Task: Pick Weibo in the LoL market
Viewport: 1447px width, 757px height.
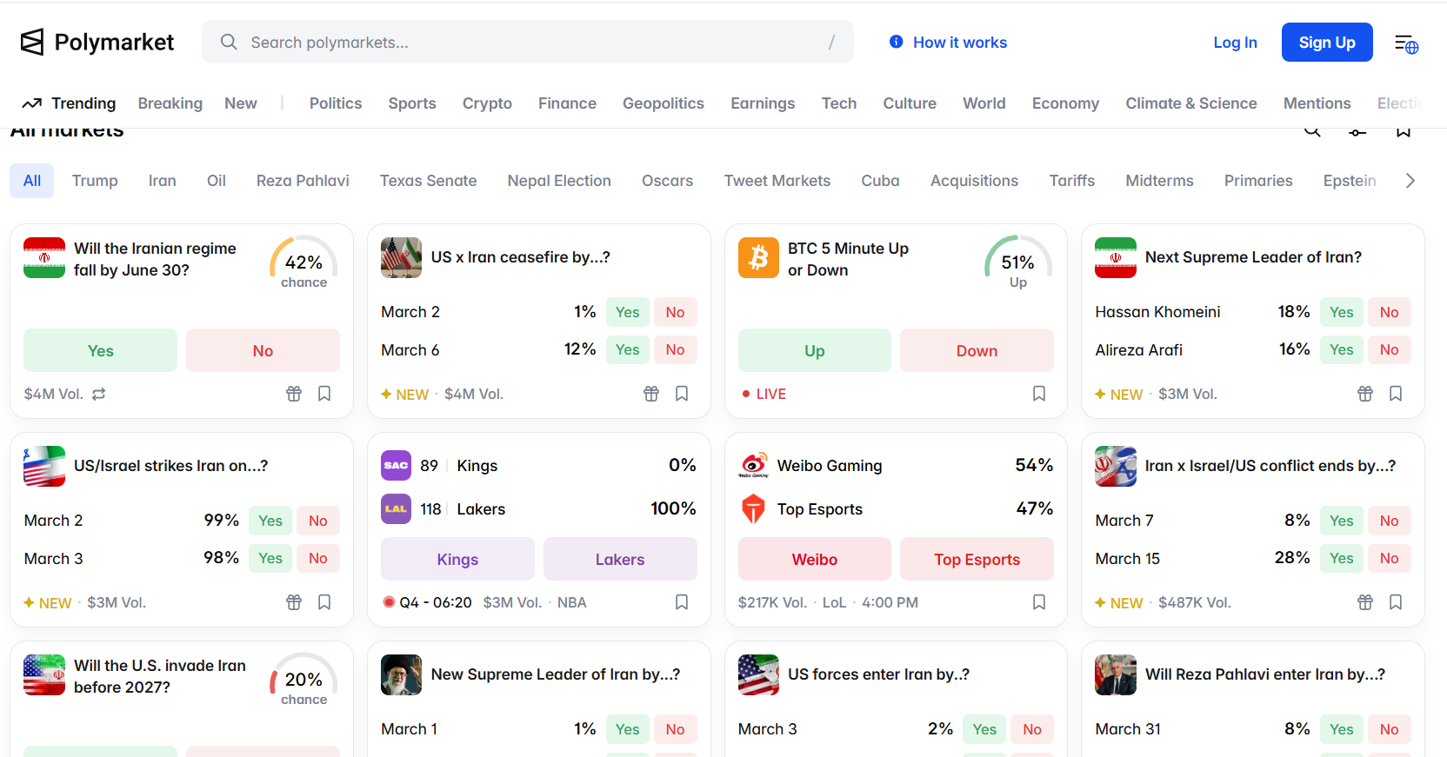Action: pos(815,559)
